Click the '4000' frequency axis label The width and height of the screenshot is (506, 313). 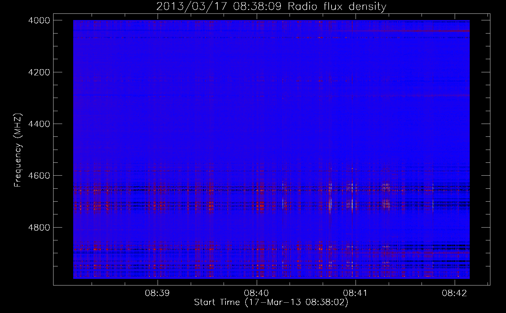point(39,20)
